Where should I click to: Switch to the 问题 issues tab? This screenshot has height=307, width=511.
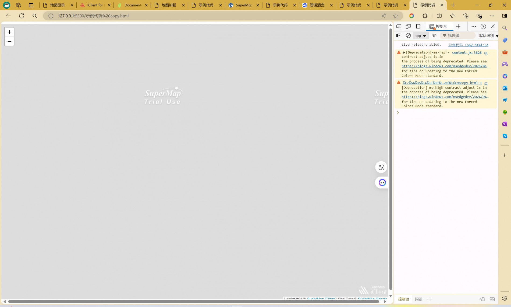[x=418, y=299]
